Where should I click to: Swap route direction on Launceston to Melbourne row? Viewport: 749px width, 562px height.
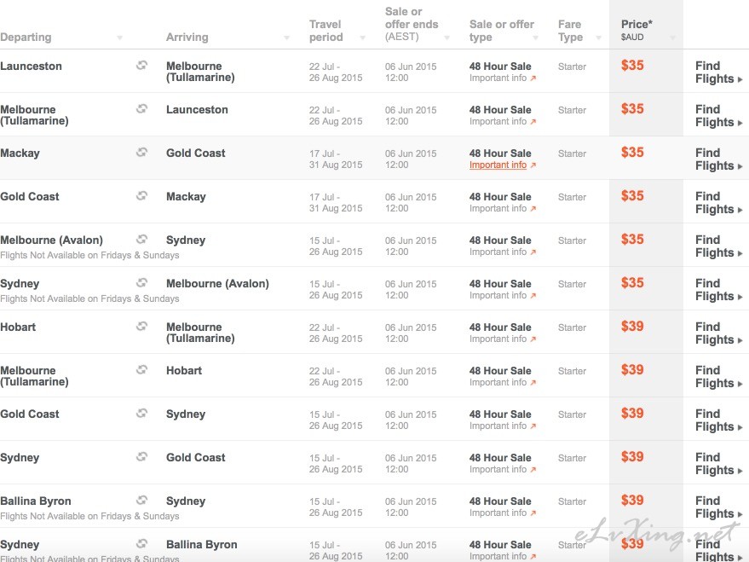coord(141,65)
